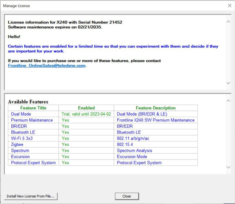The image size is (235, 204).
Task: Click the '802.15.4' description cell
Action: coord(156,144)
